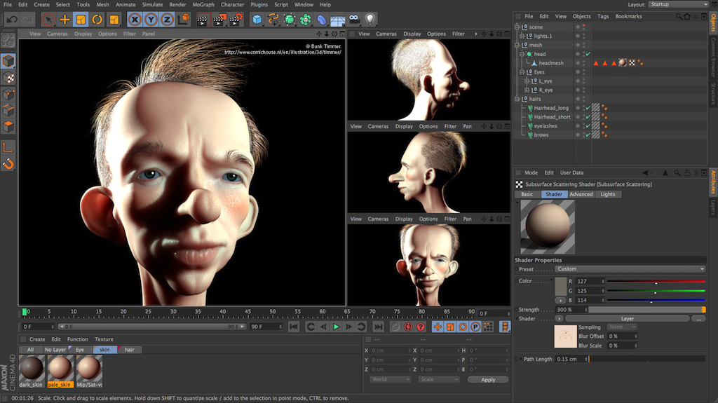Open the Bookmarks menu in Objects panel

tap(628, 17)
